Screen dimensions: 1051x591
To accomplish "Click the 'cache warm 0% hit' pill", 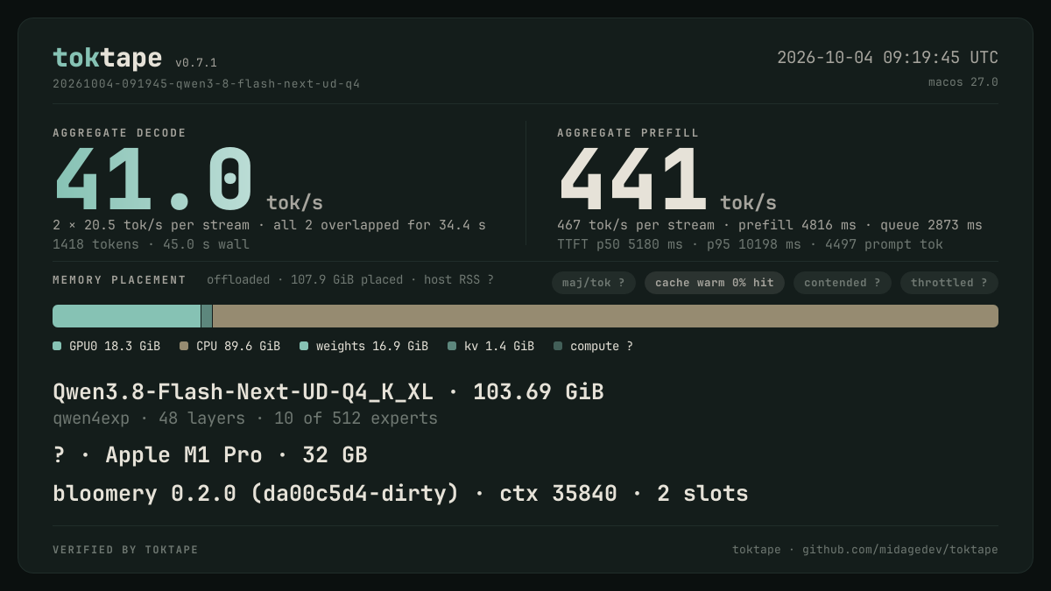I will click(715, 283).
